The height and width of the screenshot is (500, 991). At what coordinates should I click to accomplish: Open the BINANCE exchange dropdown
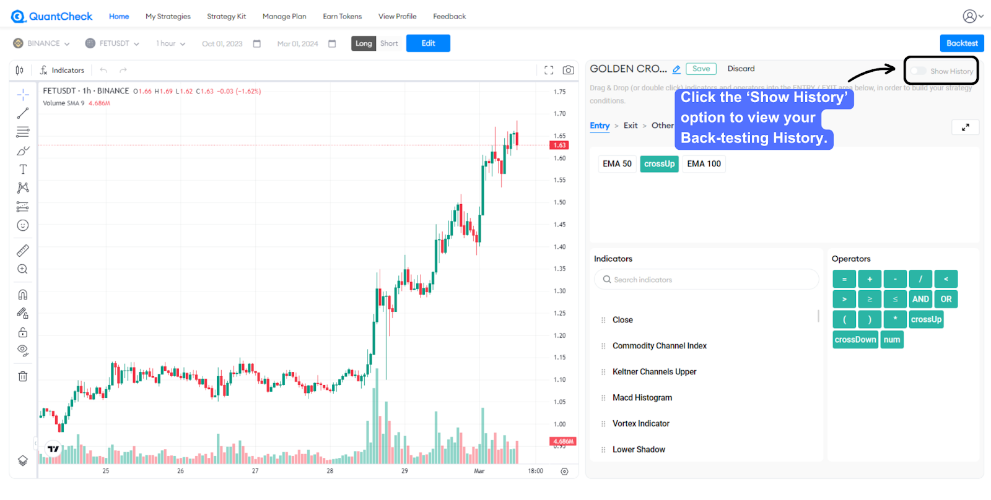coord(41,43)
